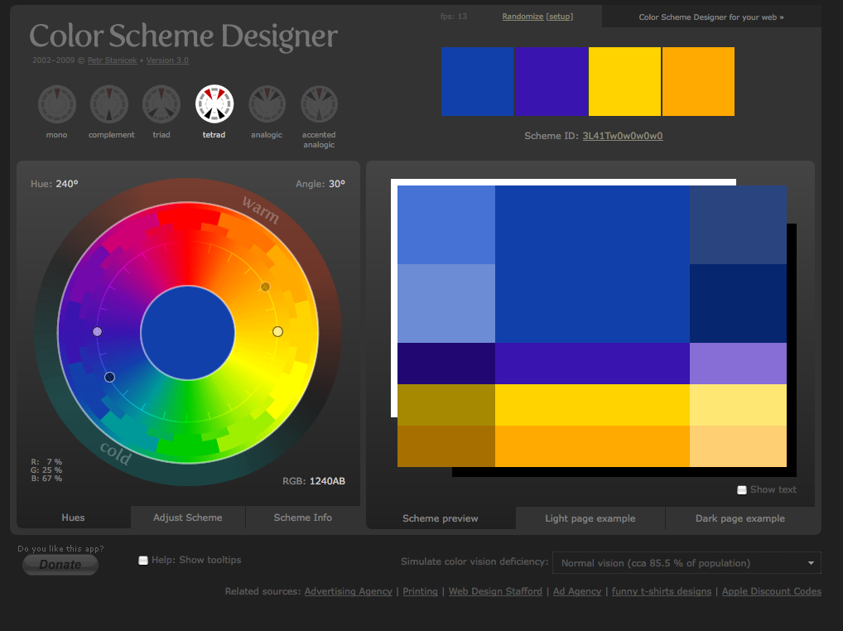Show the Light page example tab
Screen dimensions: 843x631
pos(590,518)
